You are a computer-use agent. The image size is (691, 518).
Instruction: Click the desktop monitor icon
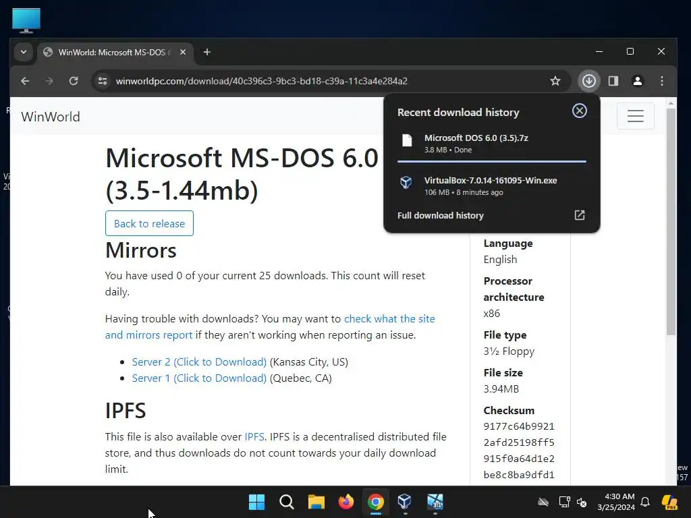click(26, 20)
